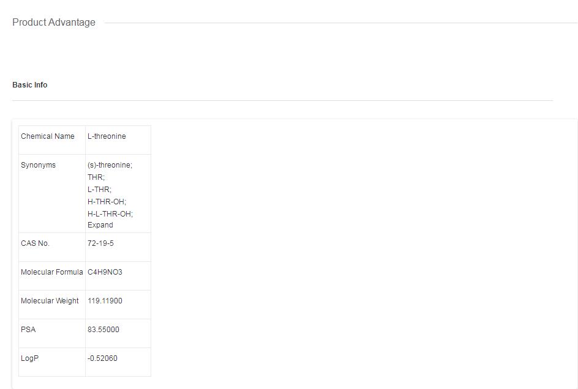
Task: Click the H-L-THR-OH synonym text
Action: 110,213
